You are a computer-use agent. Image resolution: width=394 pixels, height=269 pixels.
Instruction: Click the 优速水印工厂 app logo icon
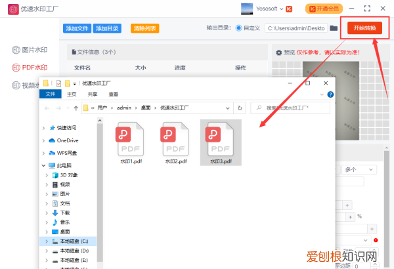13,9
